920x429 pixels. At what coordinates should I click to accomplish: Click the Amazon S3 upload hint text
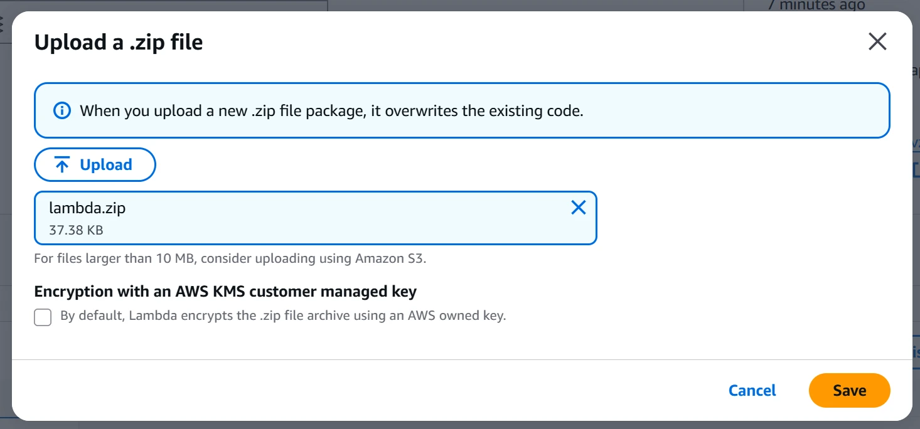tap(230, 258)
